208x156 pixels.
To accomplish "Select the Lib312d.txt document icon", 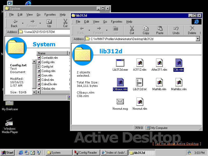I will coord(140,82).
